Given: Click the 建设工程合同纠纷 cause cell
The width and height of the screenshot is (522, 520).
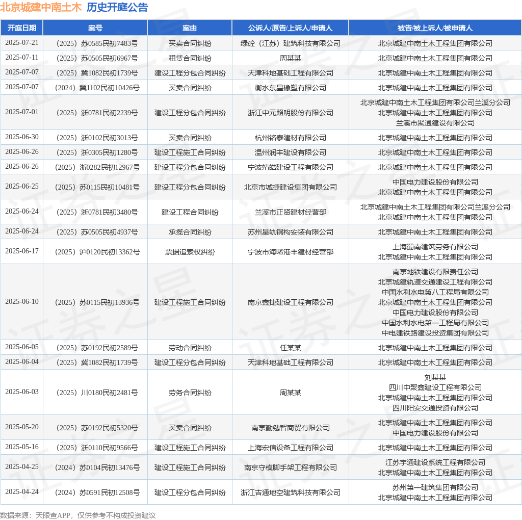Looking at the screenshot, I should click(x=190, y=213).
